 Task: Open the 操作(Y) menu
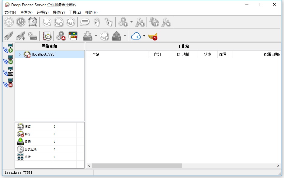59,12
